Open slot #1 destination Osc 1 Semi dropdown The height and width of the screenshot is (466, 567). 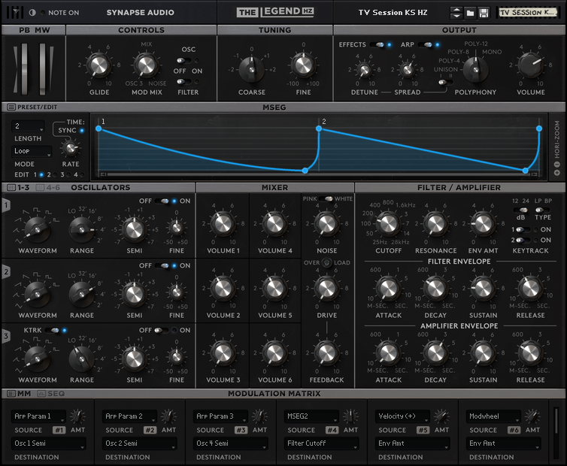48,443
